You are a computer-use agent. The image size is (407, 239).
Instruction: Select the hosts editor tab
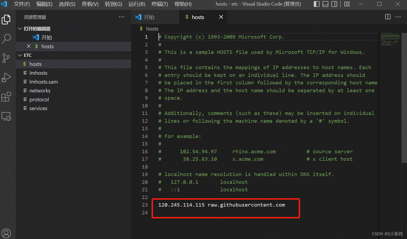point(203,17)
